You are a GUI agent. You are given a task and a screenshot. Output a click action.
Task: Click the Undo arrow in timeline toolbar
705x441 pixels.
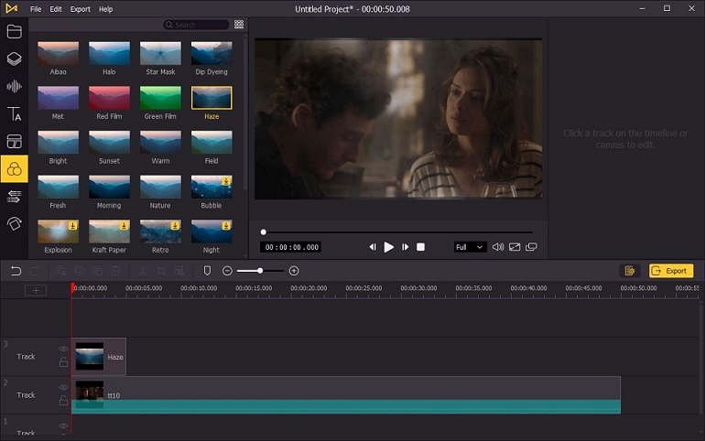[x=16, y=271]
